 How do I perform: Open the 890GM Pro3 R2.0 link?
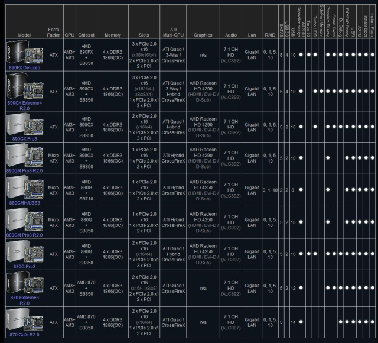tap(24, 170)
